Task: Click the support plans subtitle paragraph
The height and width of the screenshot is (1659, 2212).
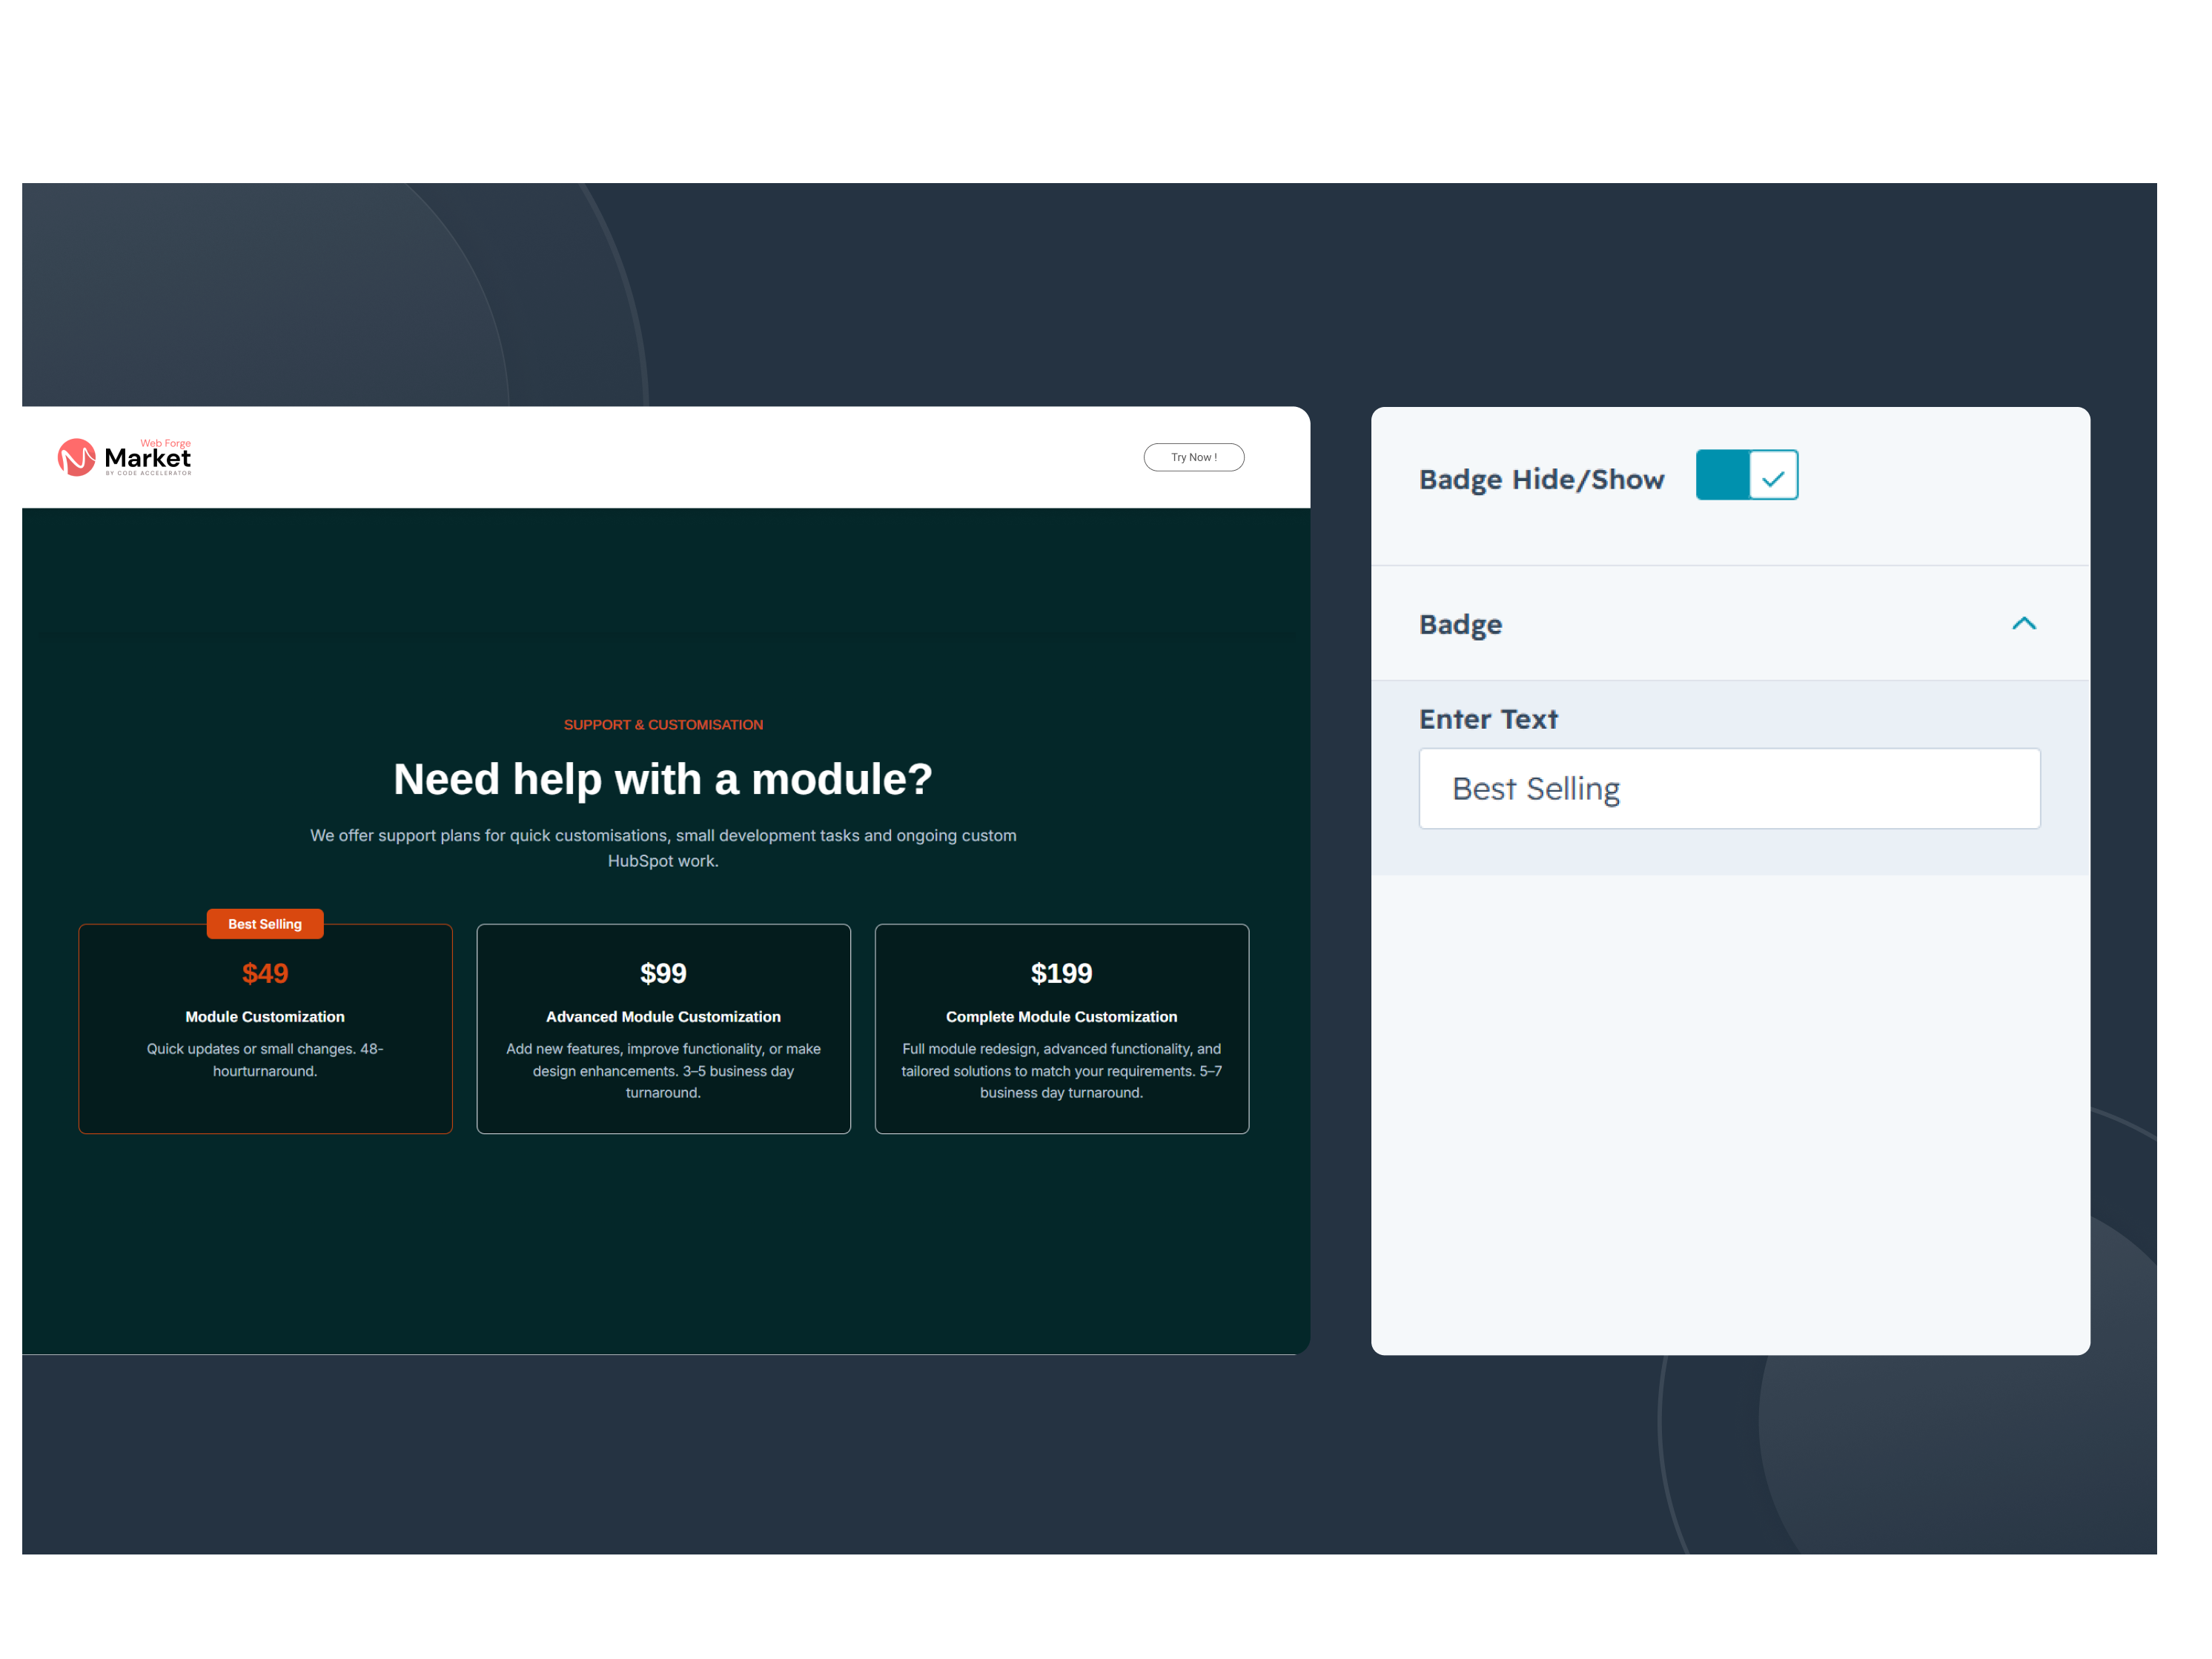Action: tap(663, 848)
